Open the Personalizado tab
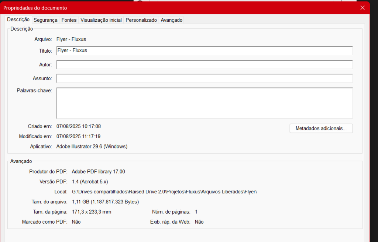The image size is (378, 242). point(141,20)
